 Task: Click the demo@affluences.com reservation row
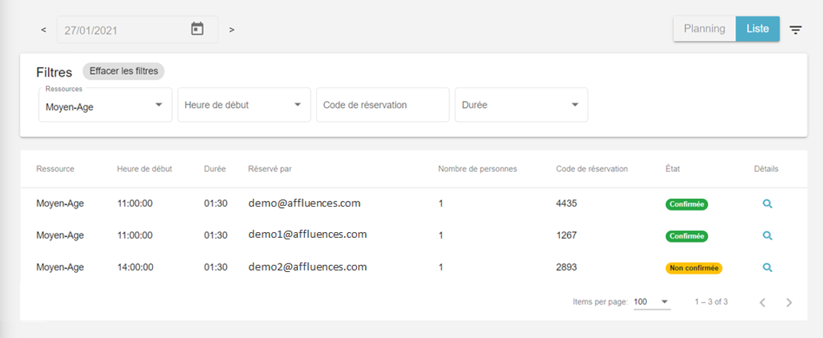[x=414, y=204]
